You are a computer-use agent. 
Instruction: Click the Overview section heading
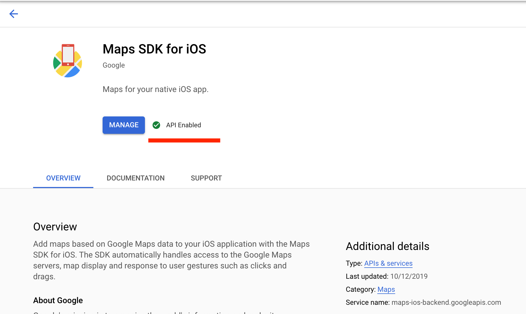pos(55,227)
